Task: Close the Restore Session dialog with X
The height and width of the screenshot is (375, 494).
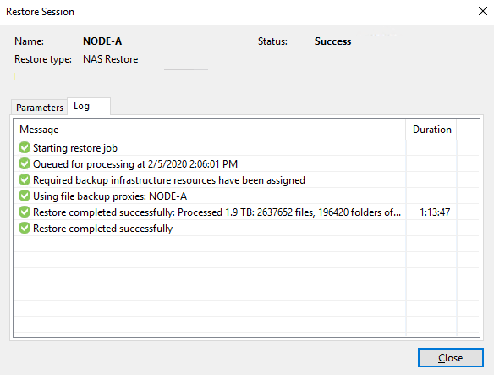Action: point(483,11)
